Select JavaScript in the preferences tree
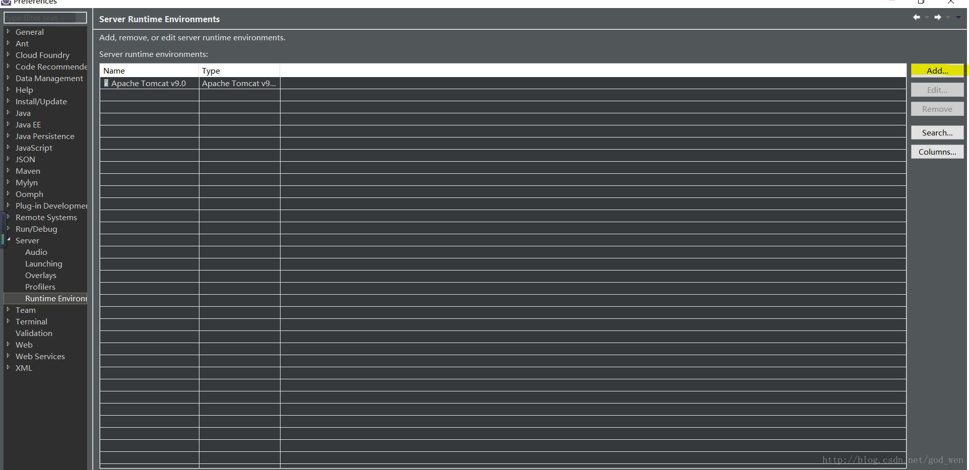 point(34,148)
